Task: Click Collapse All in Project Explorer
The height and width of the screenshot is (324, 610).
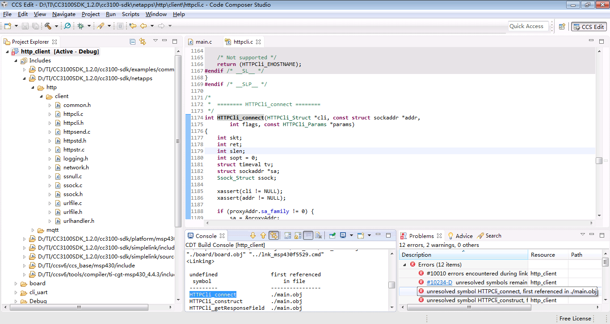Action: (x=132, y=42)
